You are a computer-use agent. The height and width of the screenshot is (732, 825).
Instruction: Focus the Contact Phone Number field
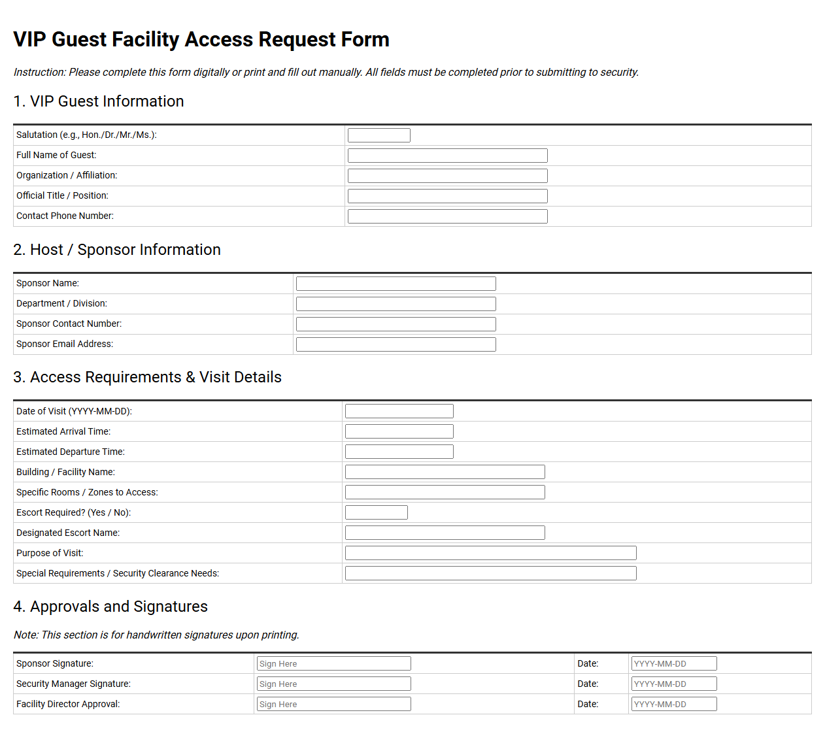[x=448, y=216]
